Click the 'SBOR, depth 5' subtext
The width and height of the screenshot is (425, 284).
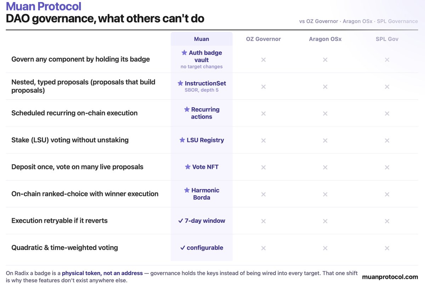[x=202, y=90]
